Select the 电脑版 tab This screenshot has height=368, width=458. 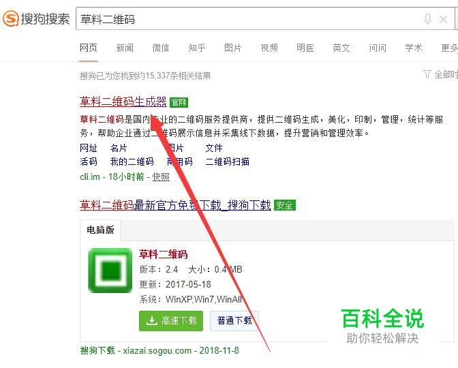coord(100,230)
